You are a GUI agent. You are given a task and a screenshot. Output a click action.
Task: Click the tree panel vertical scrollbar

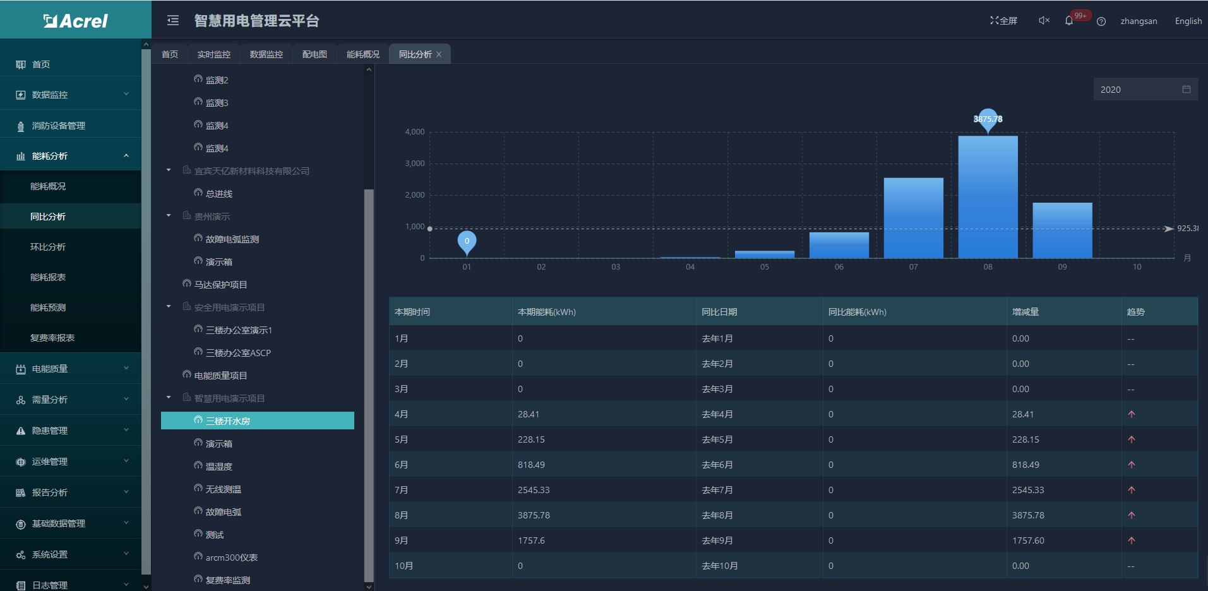369,385
